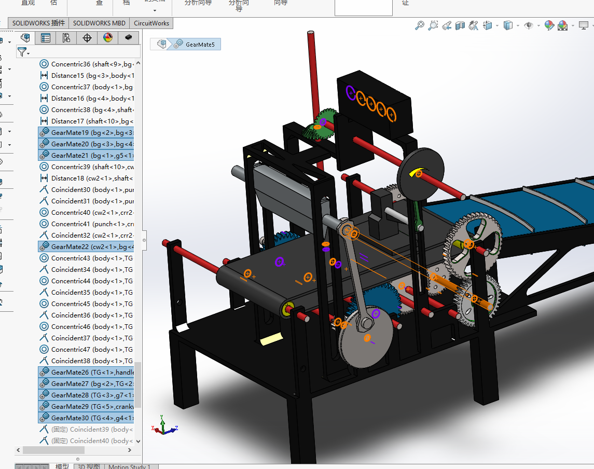Select GearMate20 in tree
The image size is (594, 469).
(x=86, y=144)
